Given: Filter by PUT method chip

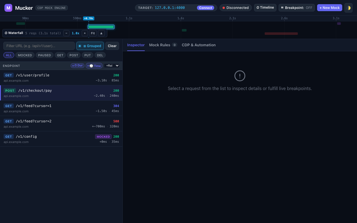Looking at the screenshot, I should pyautogui.click(x=88, y=55).
